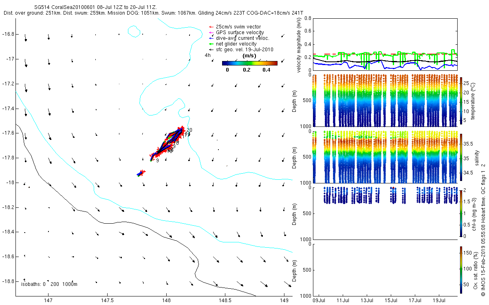The image size is (489, 305).
Task: Click the 'isobaths: 0 200 1000m' note
Action: (49, 284)
